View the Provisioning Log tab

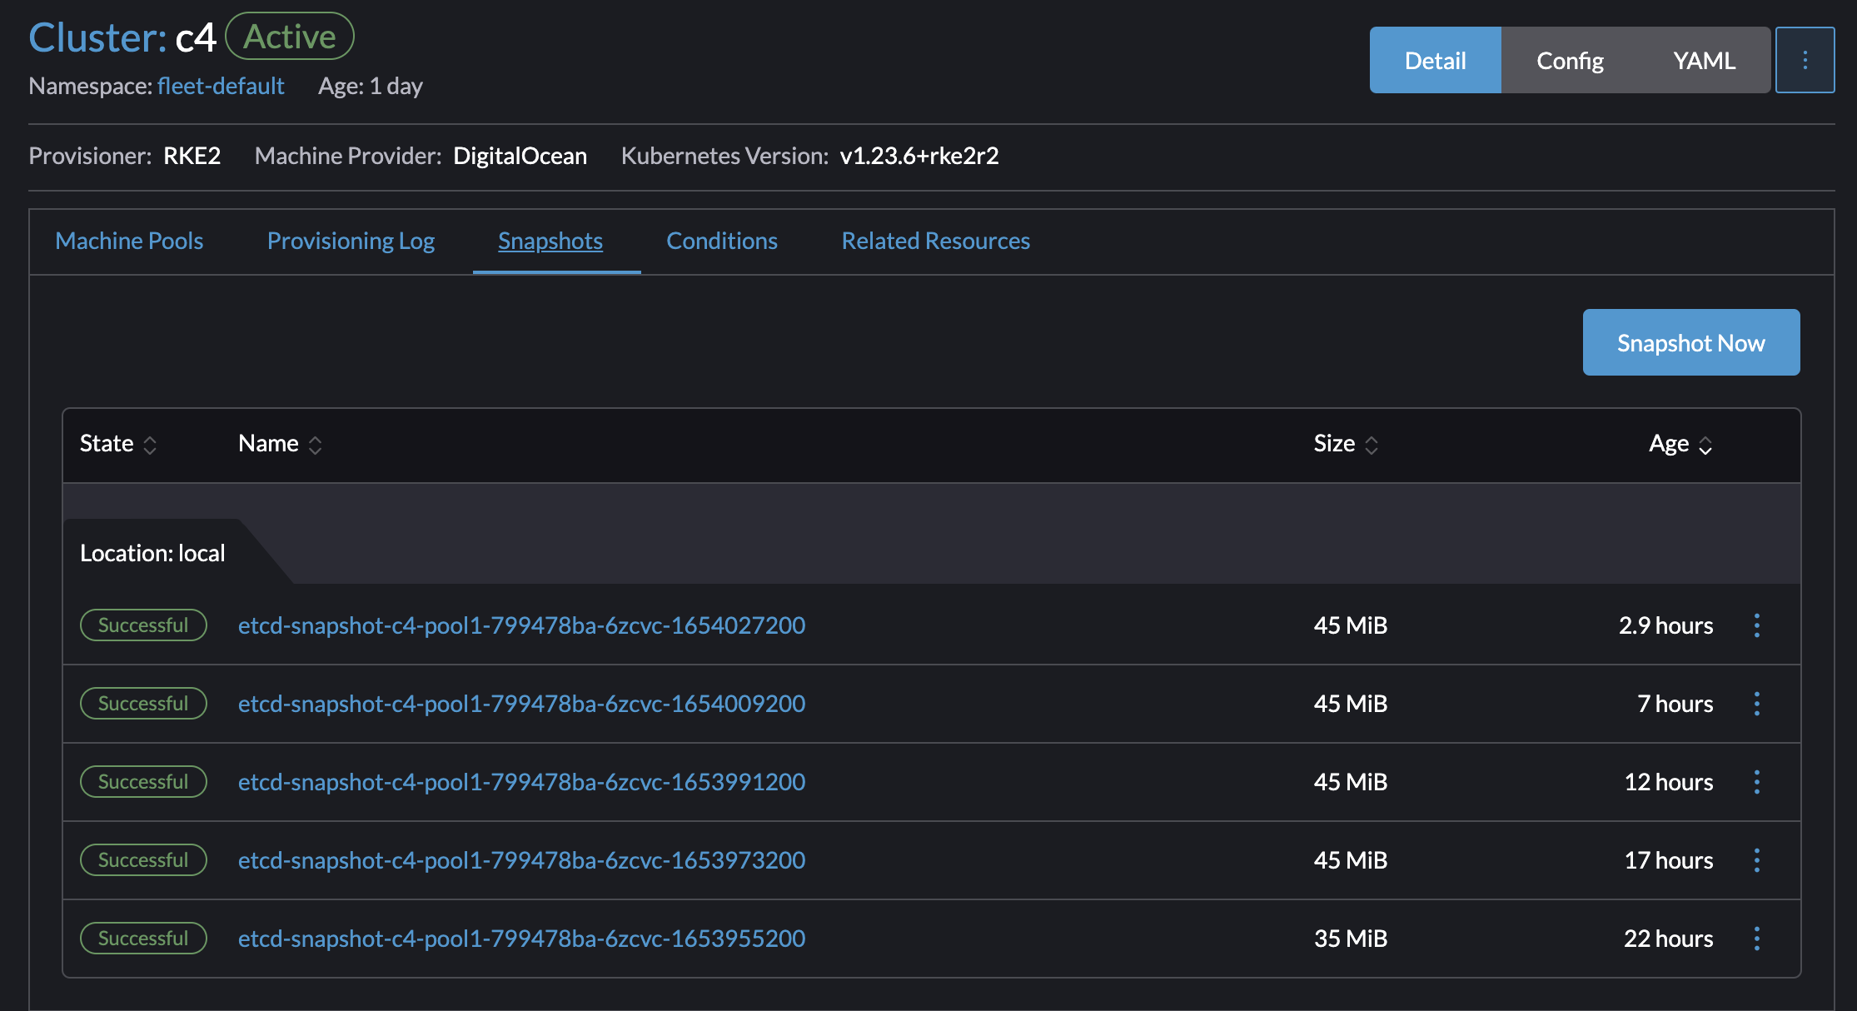tap(351, 241)
